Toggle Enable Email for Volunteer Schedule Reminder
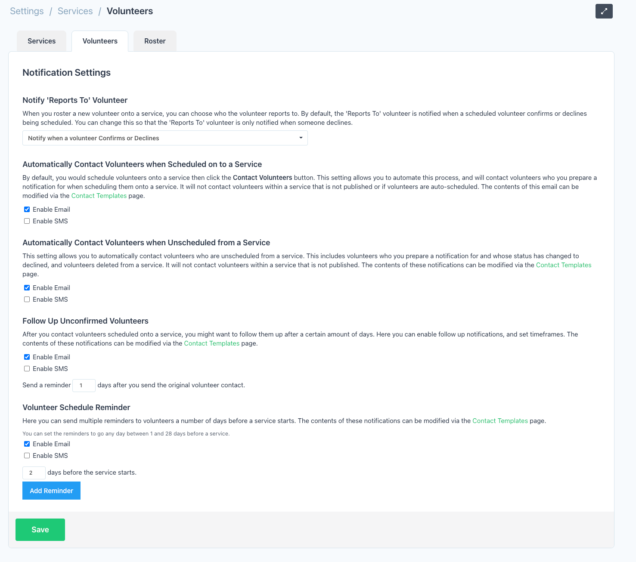The height and width of the screenshot is (562, 636). click(x=27, y=444)
